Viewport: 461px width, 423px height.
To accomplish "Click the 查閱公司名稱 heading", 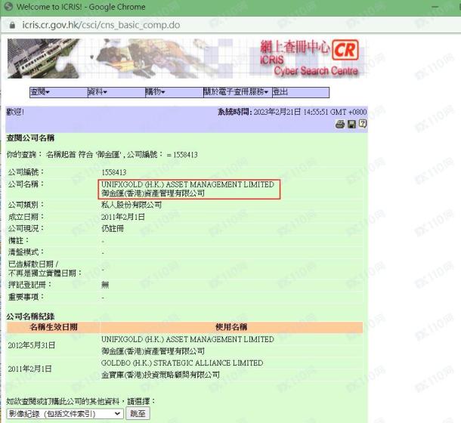I will [x=30, y=138].
